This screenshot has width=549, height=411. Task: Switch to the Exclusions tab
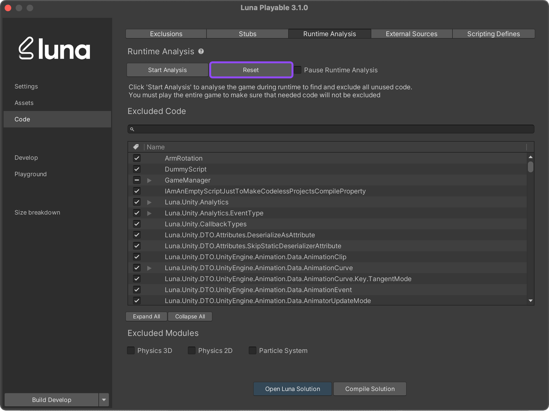click(x=166, y=34)
